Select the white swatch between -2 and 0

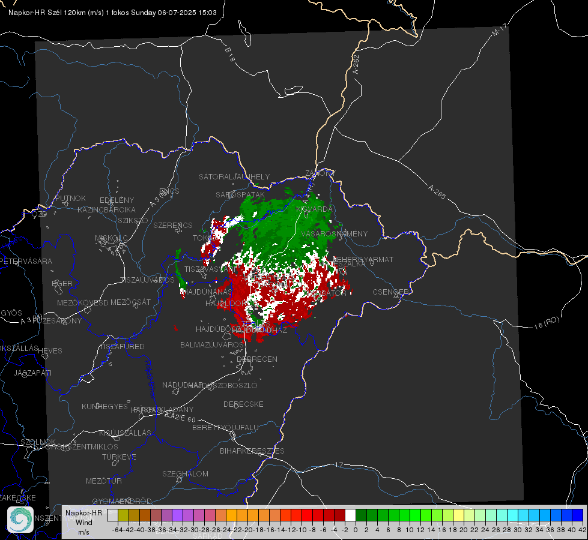(x=350, y=515)
